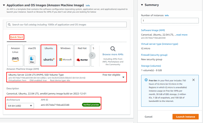Click the read more link in Summary
This screenshot has width=203, height=123.
pos(182,35)
